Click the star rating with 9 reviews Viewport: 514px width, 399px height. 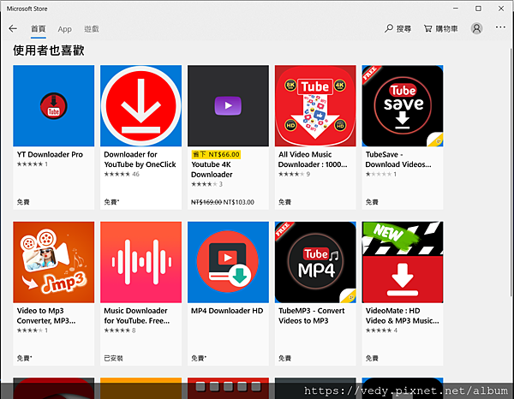click(294, 175)
